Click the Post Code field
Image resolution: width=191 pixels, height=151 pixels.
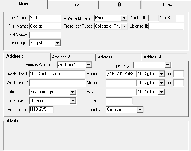(41, 110)
